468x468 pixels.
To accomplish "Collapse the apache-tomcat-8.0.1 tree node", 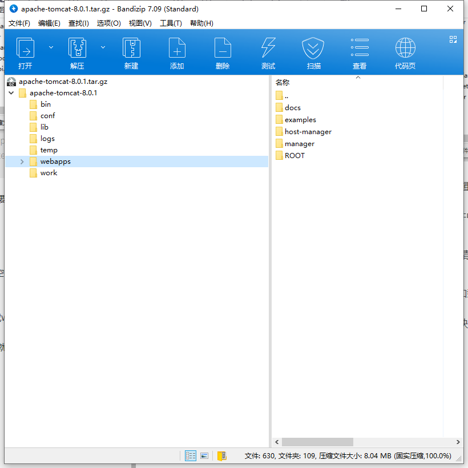I will click(11, 93).
